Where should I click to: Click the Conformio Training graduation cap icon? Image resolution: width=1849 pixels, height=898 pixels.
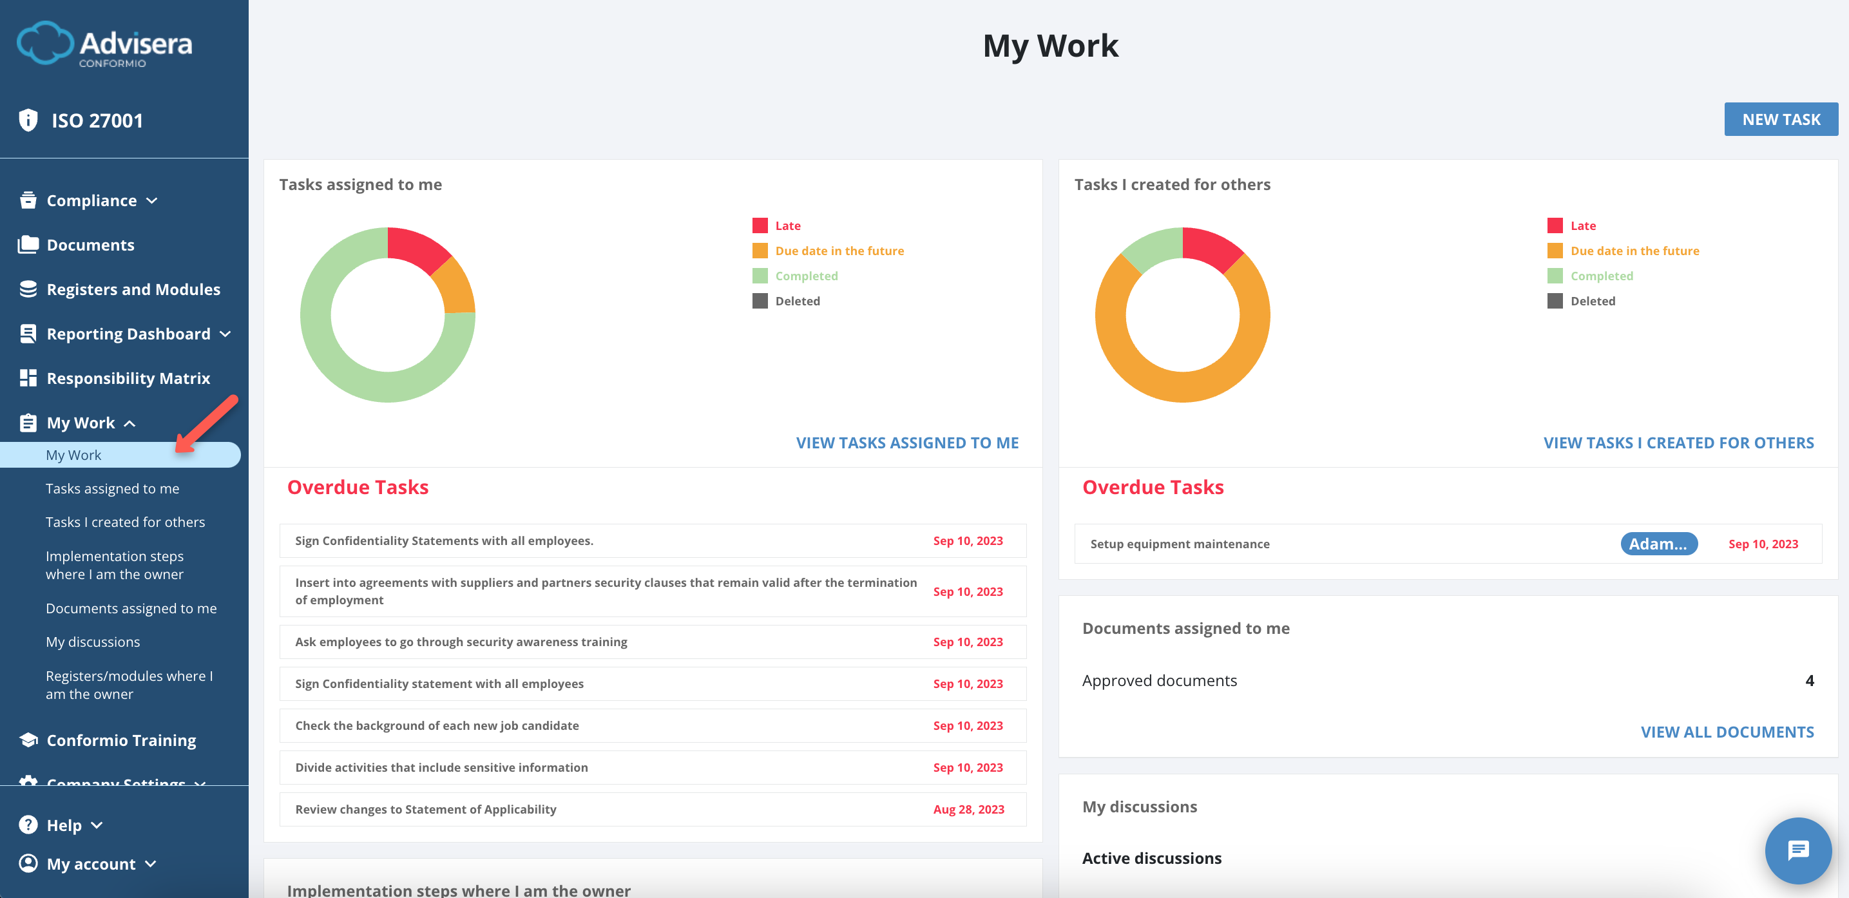[x=28, y=740]
